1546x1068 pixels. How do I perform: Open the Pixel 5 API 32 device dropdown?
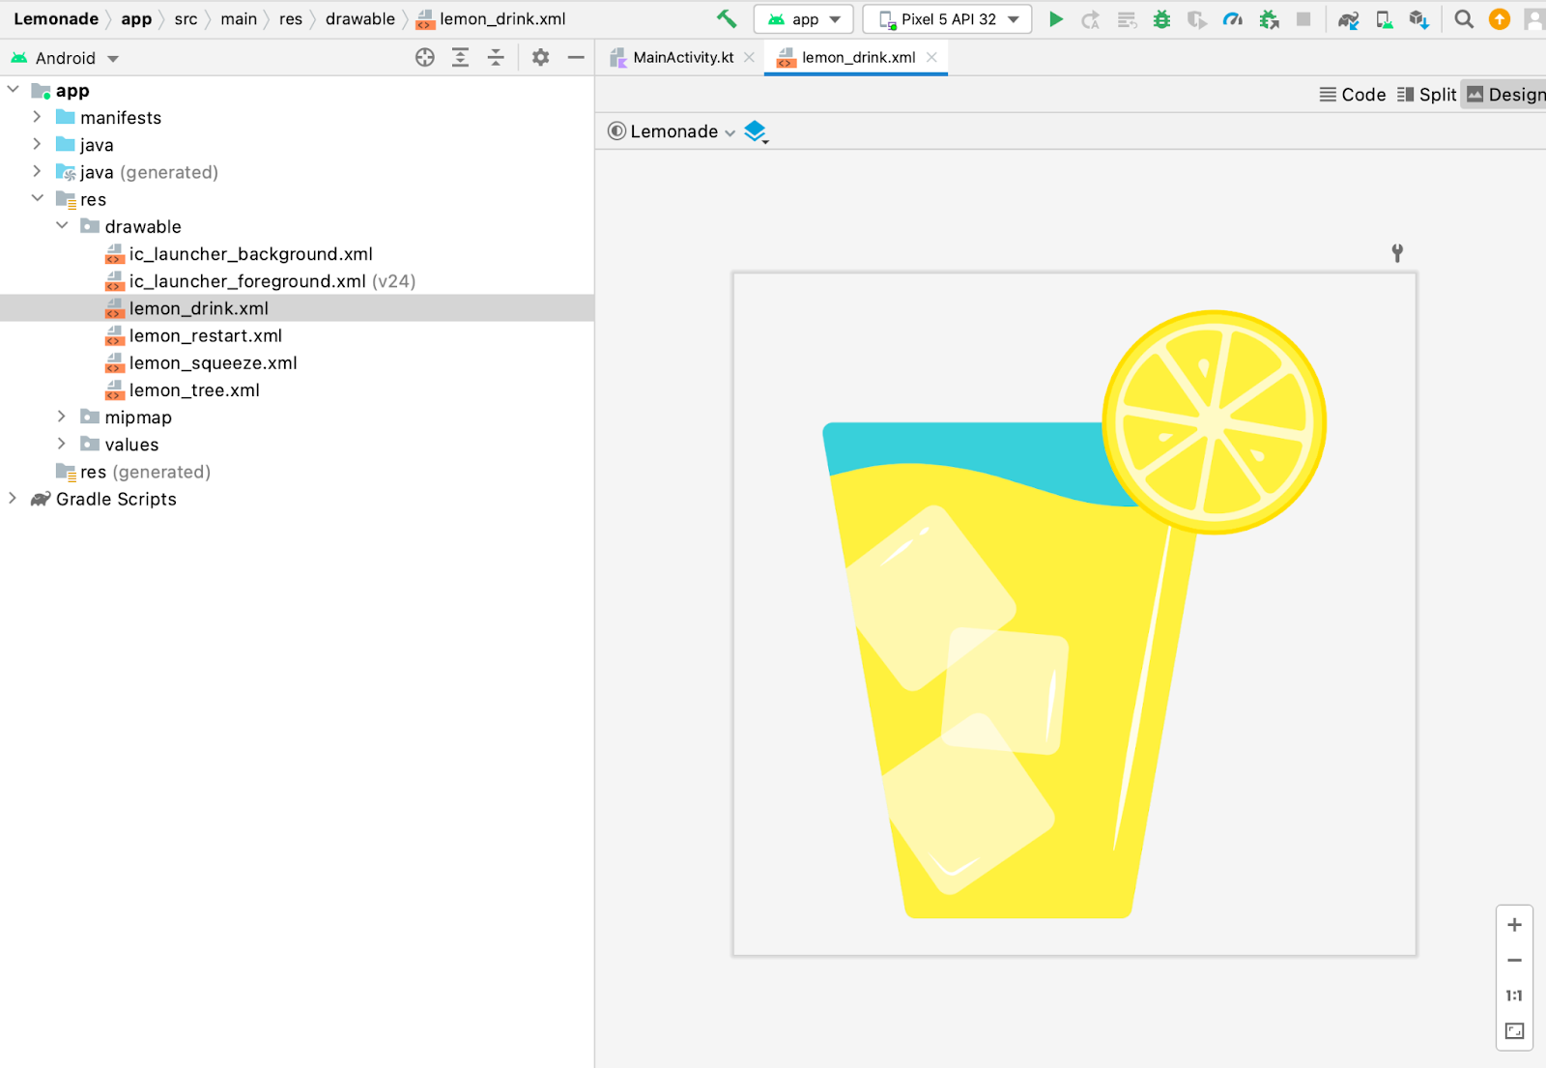[948, 19]
